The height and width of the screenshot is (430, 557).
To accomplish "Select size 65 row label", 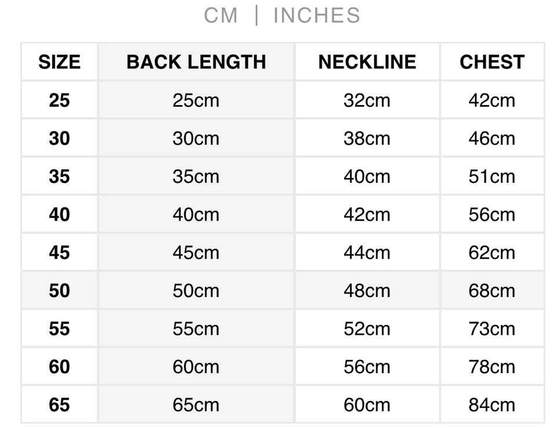I will pos(59,405).
